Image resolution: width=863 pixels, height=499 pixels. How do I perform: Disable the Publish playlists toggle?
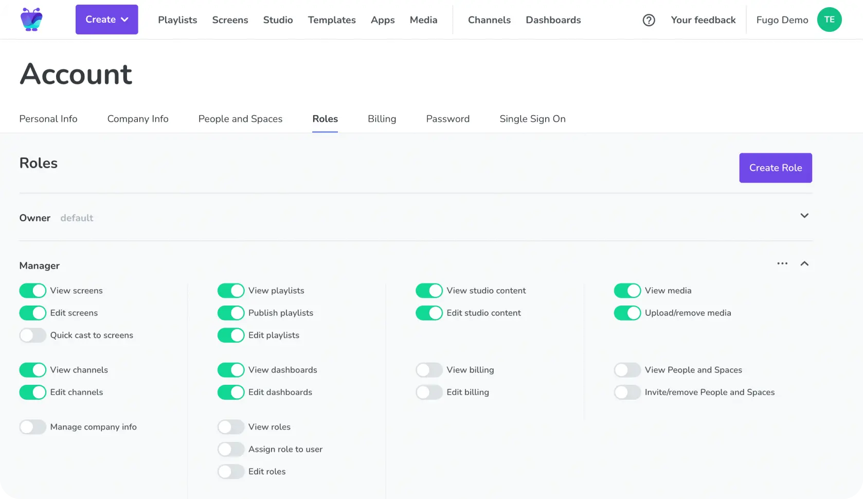pos(231,313)
